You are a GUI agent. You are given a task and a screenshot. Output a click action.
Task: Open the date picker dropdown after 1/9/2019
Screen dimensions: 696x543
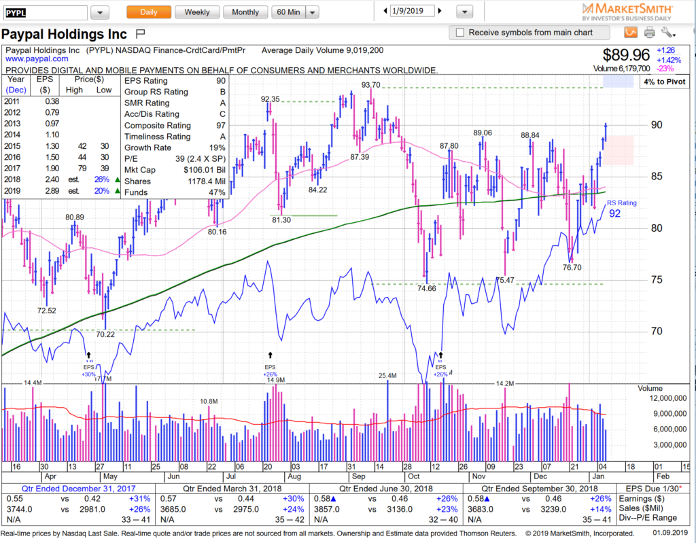(x=464, y=12)
